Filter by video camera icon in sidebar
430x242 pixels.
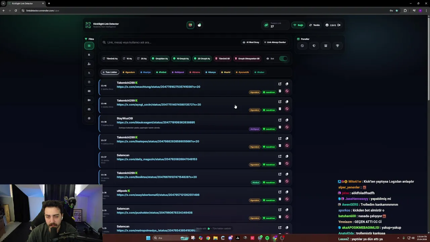point(89,100)
